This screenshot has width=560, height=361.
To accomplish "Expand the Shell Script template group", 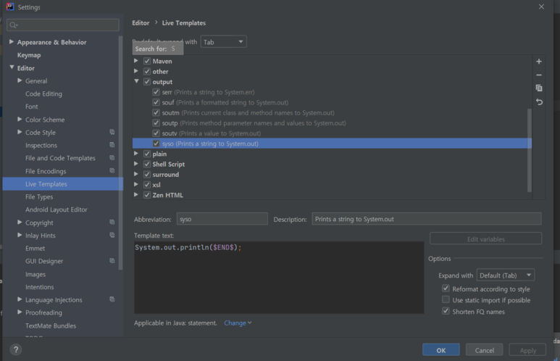I will pos(136,164).
